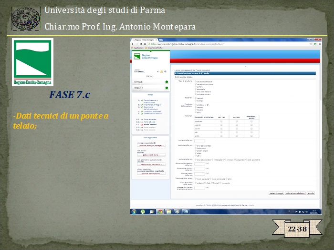Select 'sezione in CA' impalcato type
Screen dimensions: 334x250
click(x=196, y=104)
